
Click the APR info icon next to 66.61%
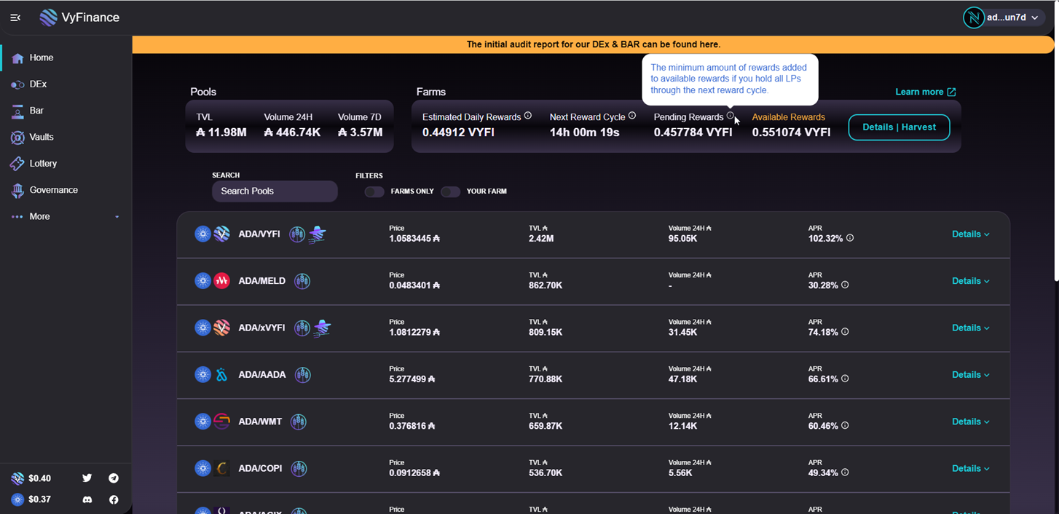(x=845, y=379)
